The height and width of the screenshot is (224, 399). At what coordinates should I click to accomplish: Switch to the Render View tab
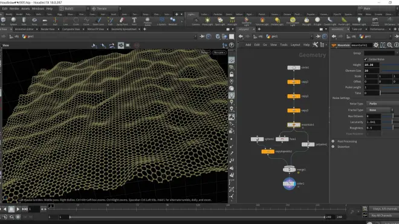[48, 29]
